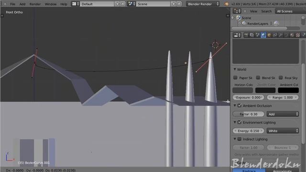The width and height of the screenshot is (306, 172).
Task: Adjust Environment Lighting Energy 0.150 slider
Action: click(x=249, y=131)
